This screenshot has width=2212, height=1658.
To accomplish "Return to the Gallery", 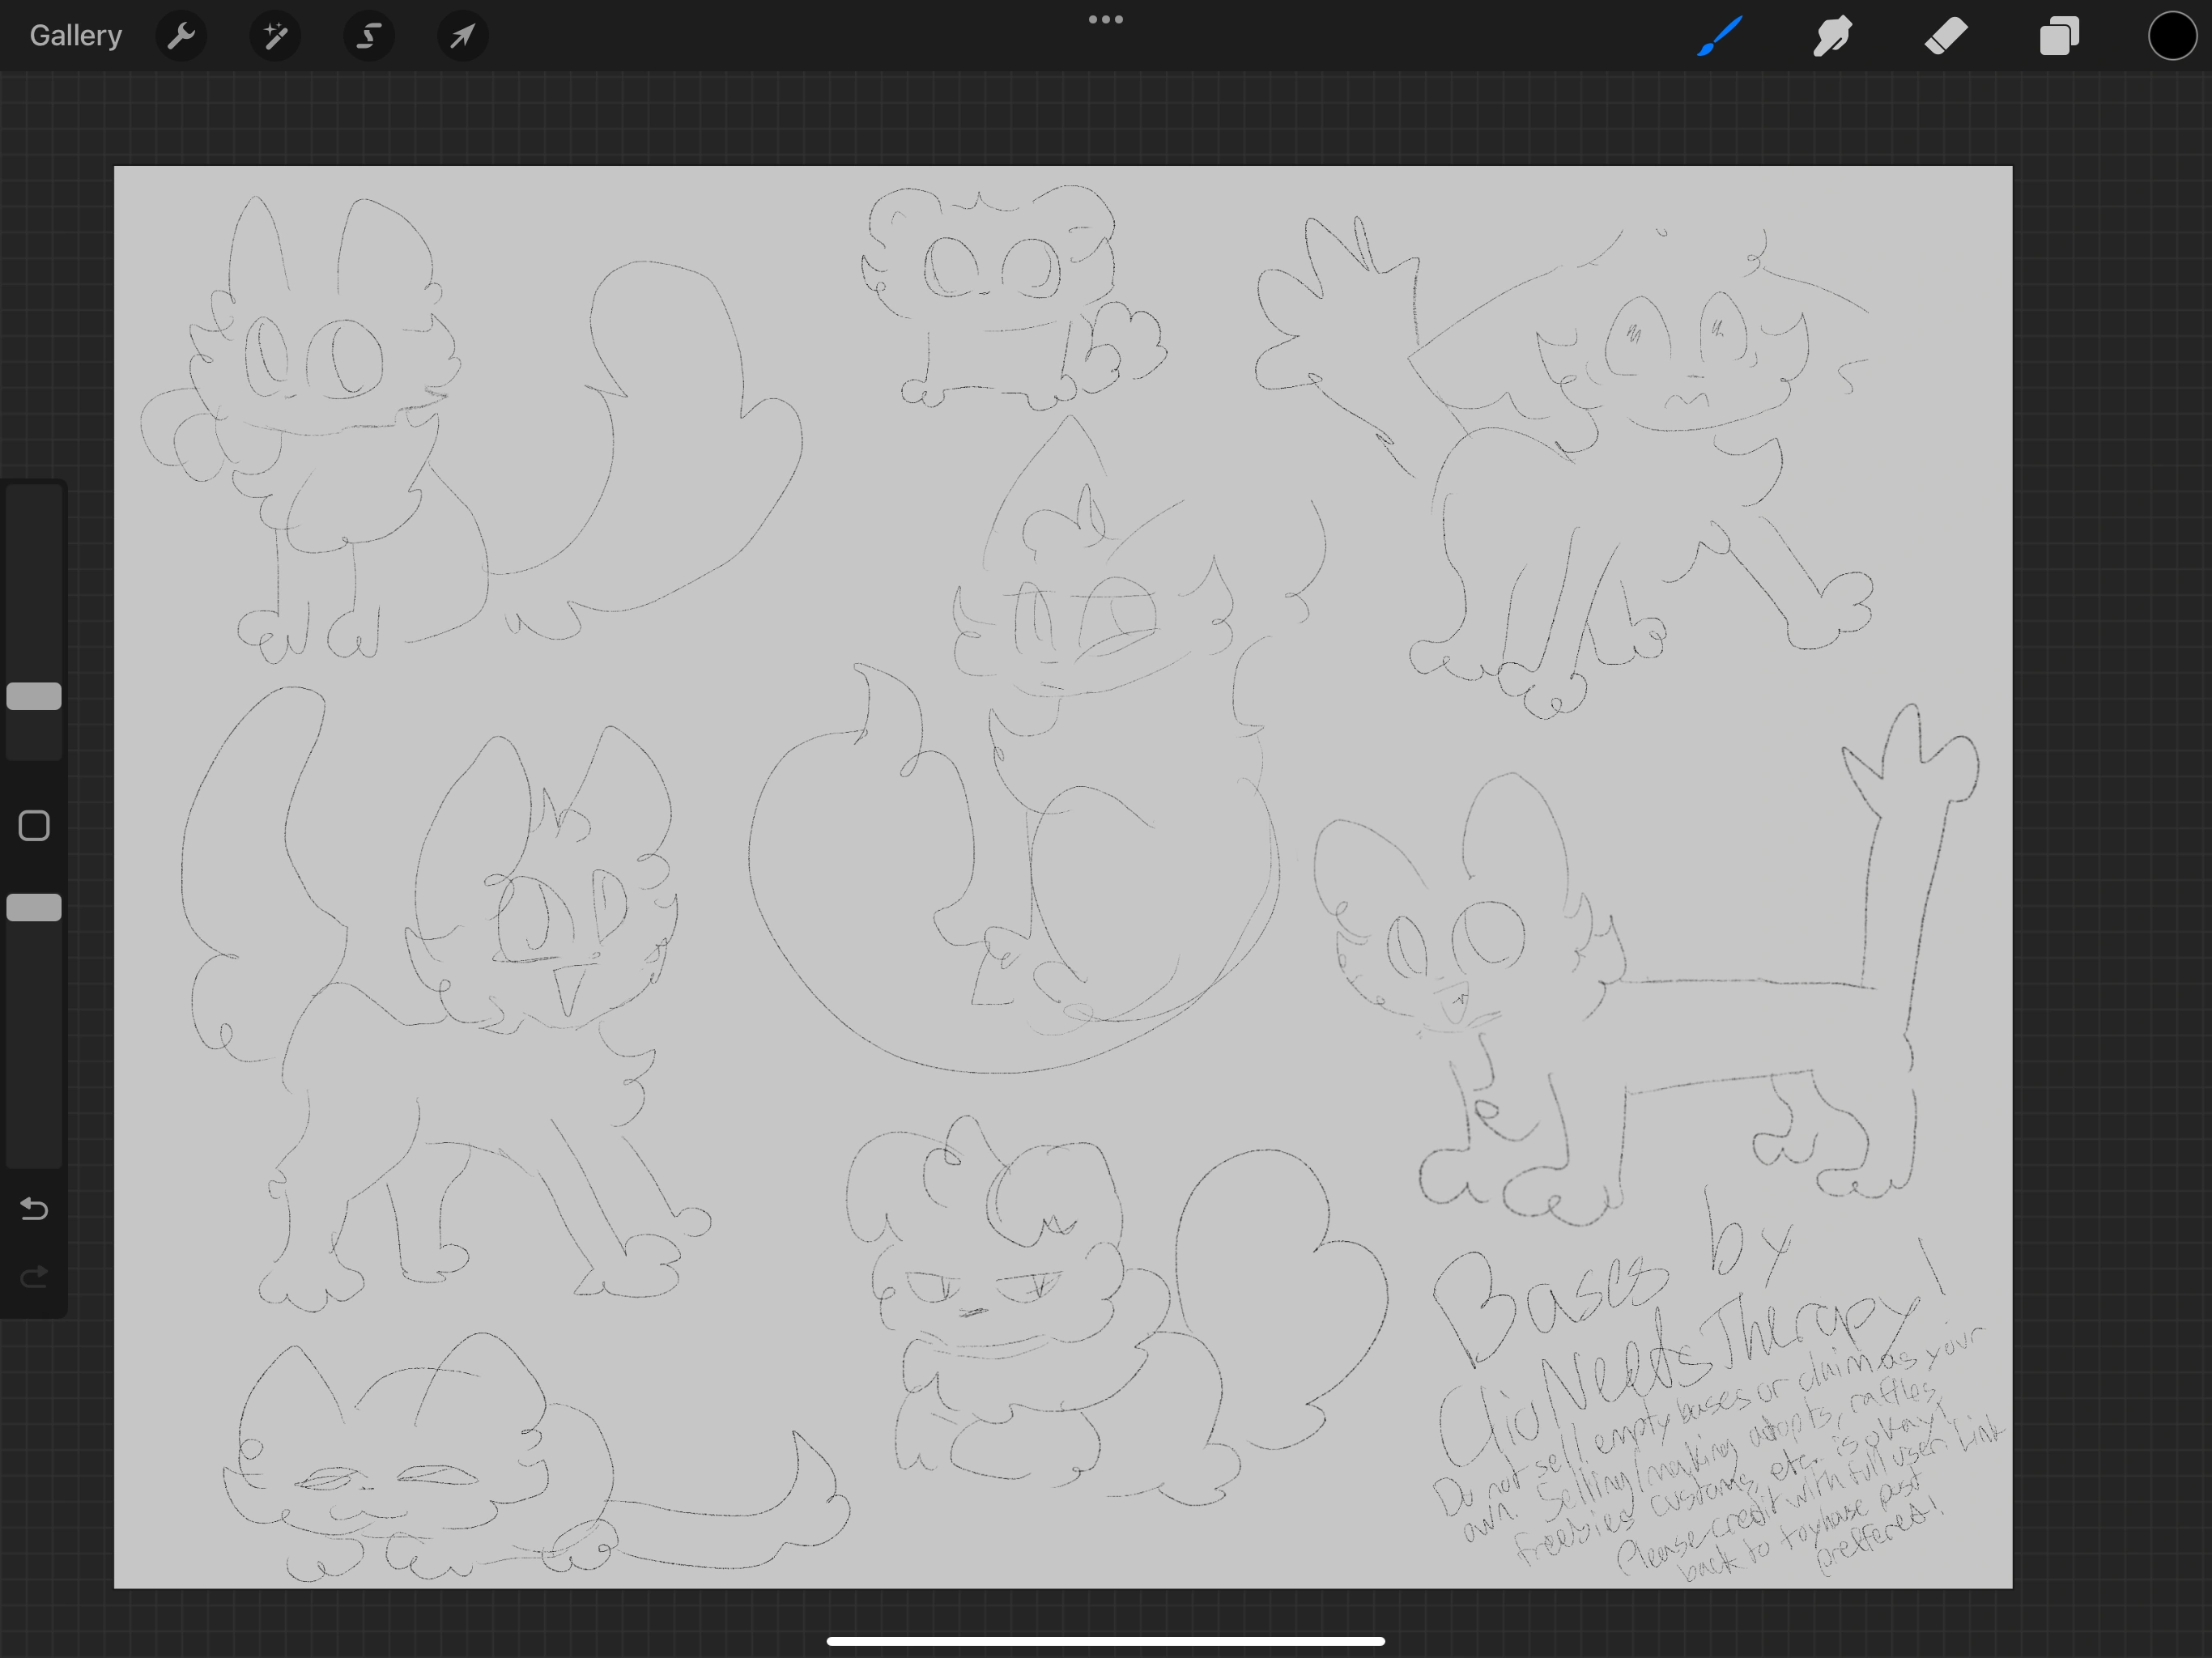I will (75, 35).
